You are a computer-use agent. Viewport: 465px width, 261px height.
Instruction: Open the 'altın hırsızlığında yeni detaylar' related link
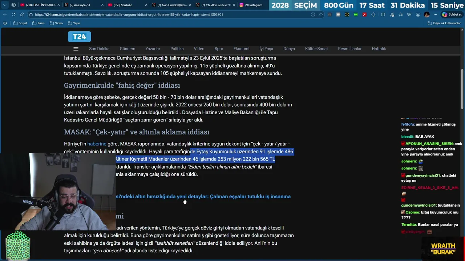pos(203,196)
